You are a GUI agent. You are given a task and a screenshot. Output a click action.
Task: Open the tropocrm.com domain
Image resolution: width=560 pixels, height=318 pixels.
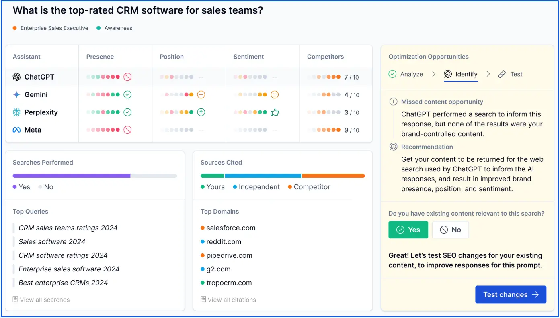click(226, 283)
